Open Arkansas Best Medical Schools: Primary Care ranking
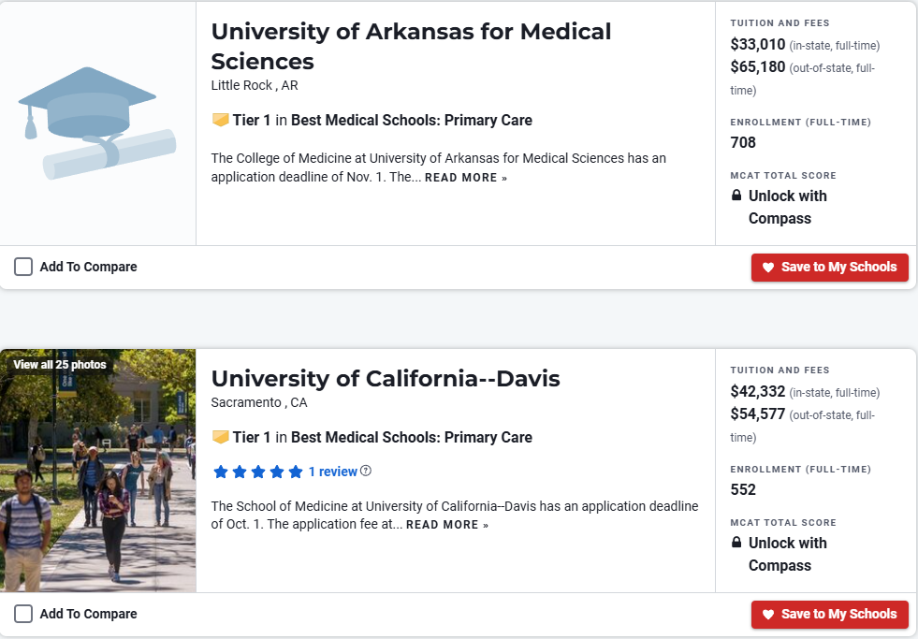 coord(411,121)
